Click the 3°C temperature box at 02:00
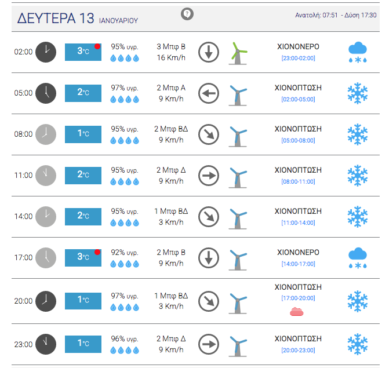 [x=82, y=52]
